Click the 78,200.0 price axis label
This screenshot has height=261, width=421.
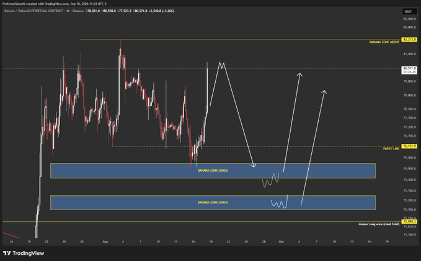[x=409, y=109]
